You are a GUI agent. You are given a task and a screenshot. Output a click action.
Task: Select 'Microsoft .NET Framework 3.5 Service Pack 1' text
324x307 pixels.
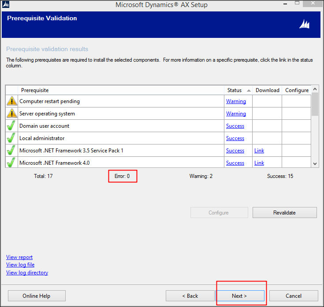click(71, 151)
